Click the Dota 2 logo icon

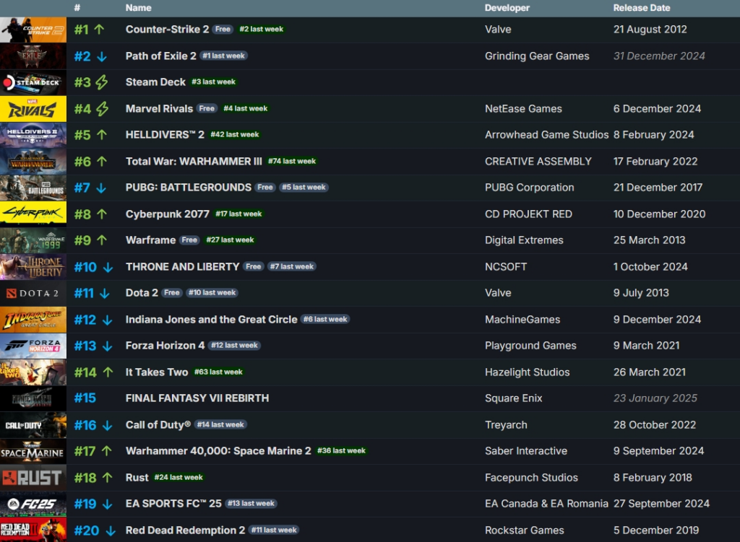point(33,293)
